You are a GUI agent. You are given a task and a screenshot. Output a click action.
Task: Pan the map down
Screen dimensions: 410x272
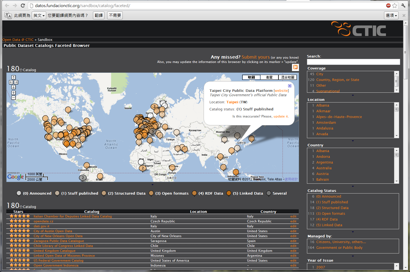(13, 87)
